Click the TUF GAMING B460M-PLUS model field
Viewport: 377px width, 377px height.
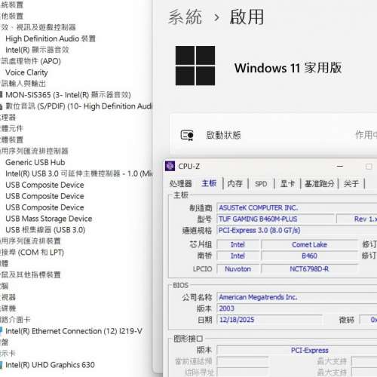pyautogui.click(x=275, y=219)
